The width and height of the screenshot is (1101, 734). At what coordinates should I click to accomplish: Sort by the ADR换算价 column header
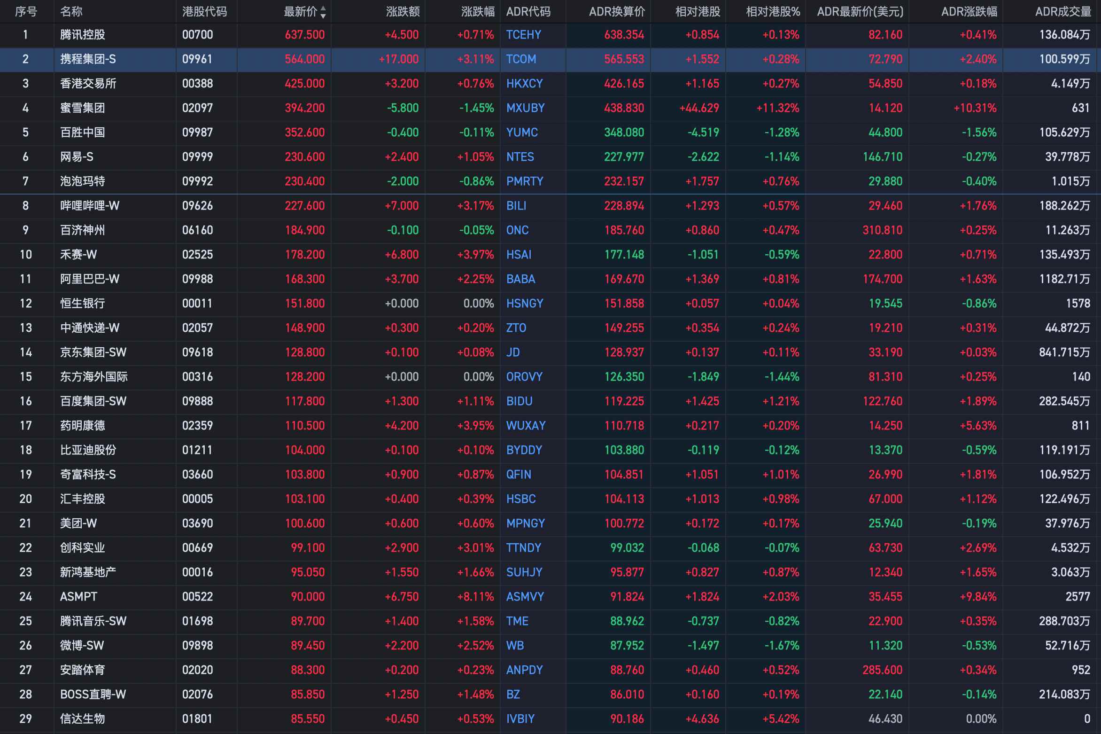click(x=617, y=12)
